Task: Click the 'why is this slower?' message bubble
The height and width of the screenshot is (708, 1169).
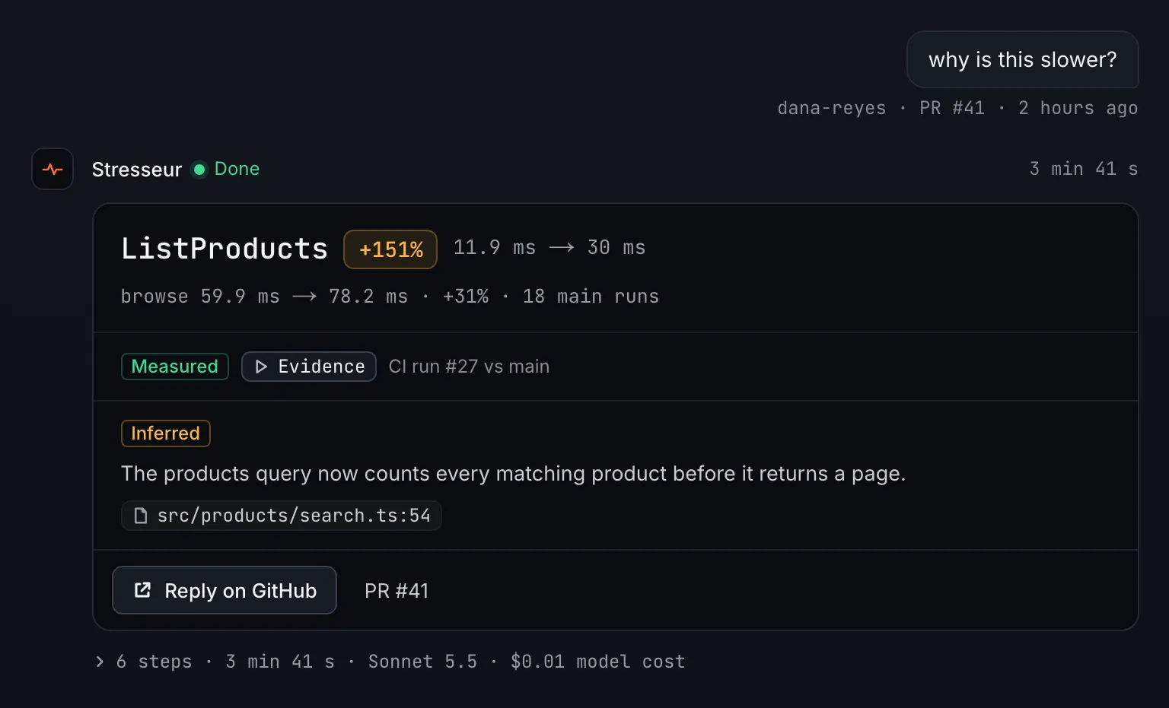Action: tap(1023, 59)
